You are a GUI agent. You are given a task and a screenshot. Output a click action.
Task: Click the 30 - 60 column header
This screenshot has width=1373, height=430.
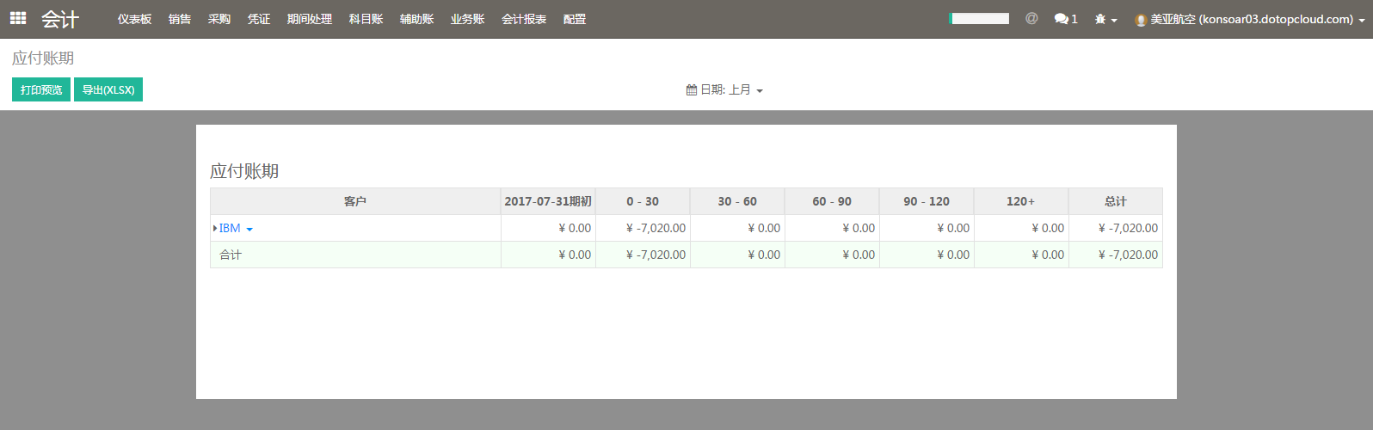tap(737, 201)
